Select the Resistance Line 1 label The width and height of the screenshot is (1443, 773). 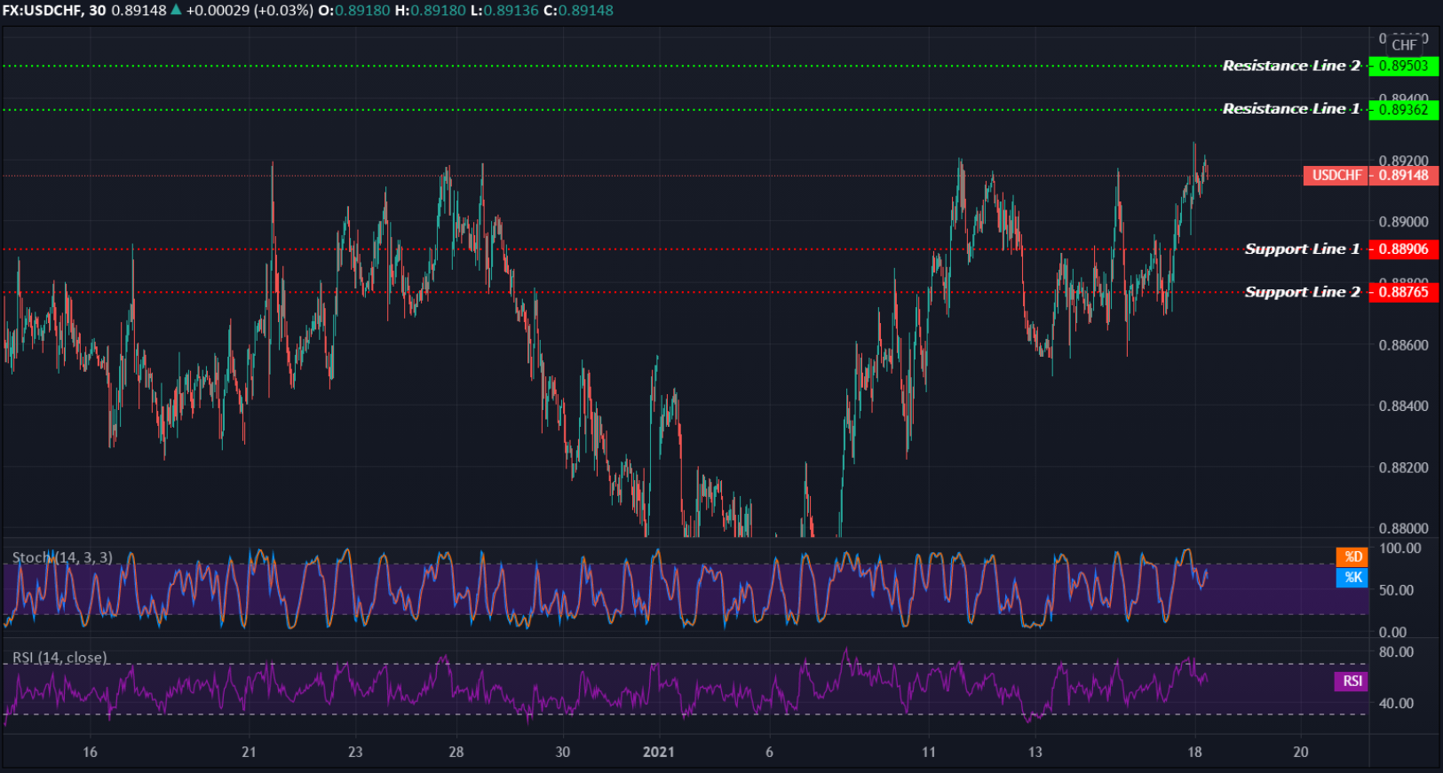1291,108
